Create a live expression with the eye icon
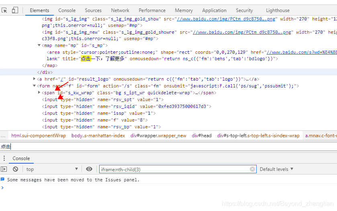337x211 pixels. (x=89, y=169)
